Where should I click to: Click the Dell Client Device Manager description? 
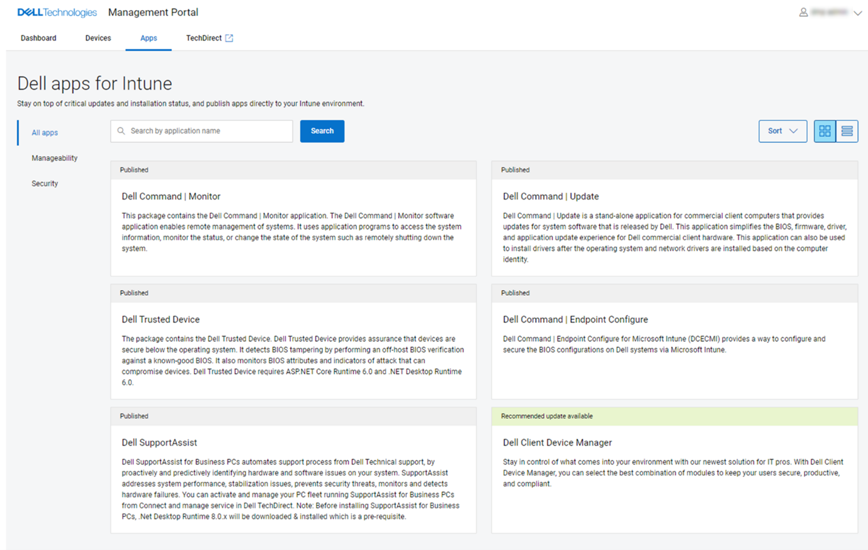pyautogui.click(x=673, y=473)
